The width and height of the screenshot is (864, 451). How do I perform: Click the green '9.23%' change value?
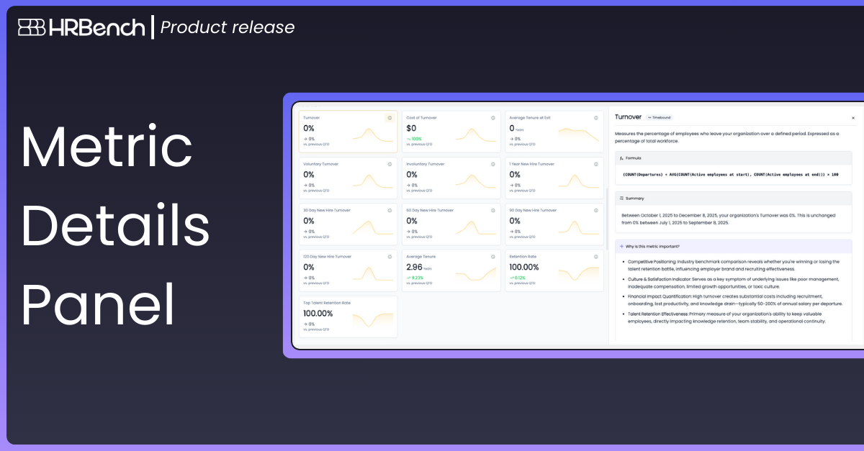pyautogui.click(x=418, y=277)
